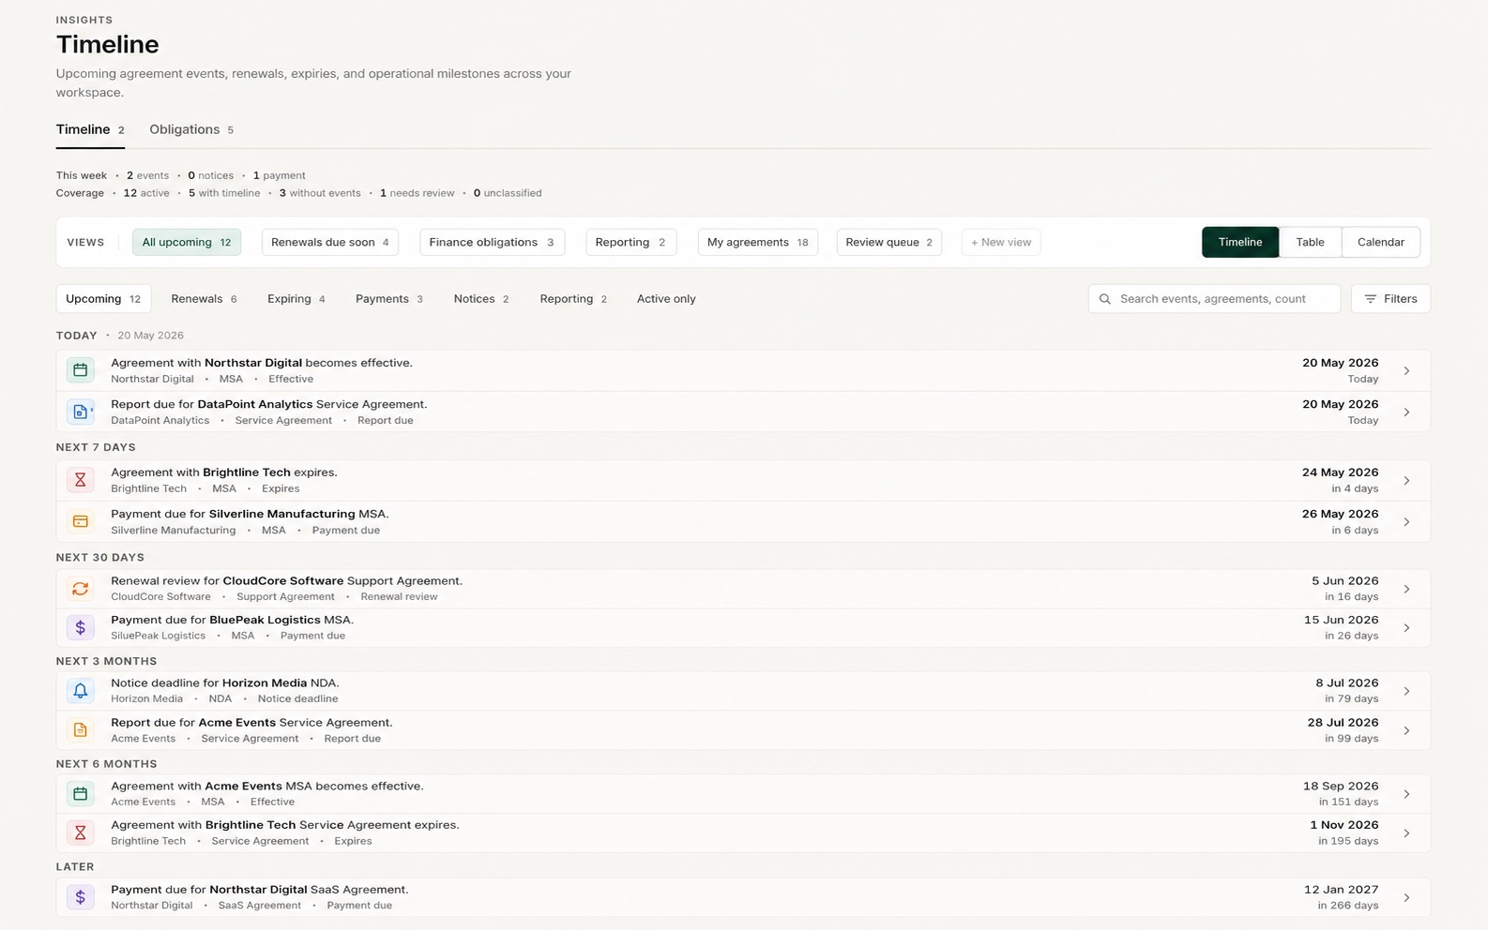Open DataPoint Analytics report chevron

(1406, 412)
